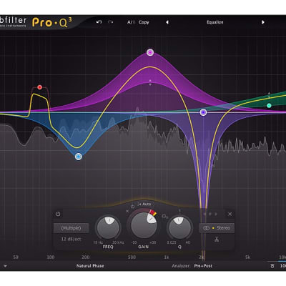Open the Equalize preset menu
This screenshot has width=286, height=286.
[x=215, y=22]
